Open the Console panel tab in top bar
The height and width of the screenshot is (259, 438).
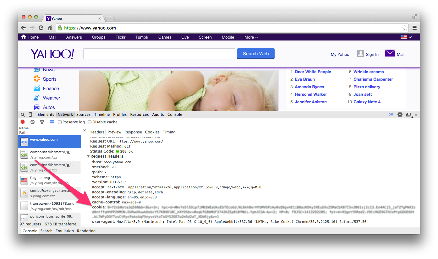pyautogui.click(x=175, y=115)
